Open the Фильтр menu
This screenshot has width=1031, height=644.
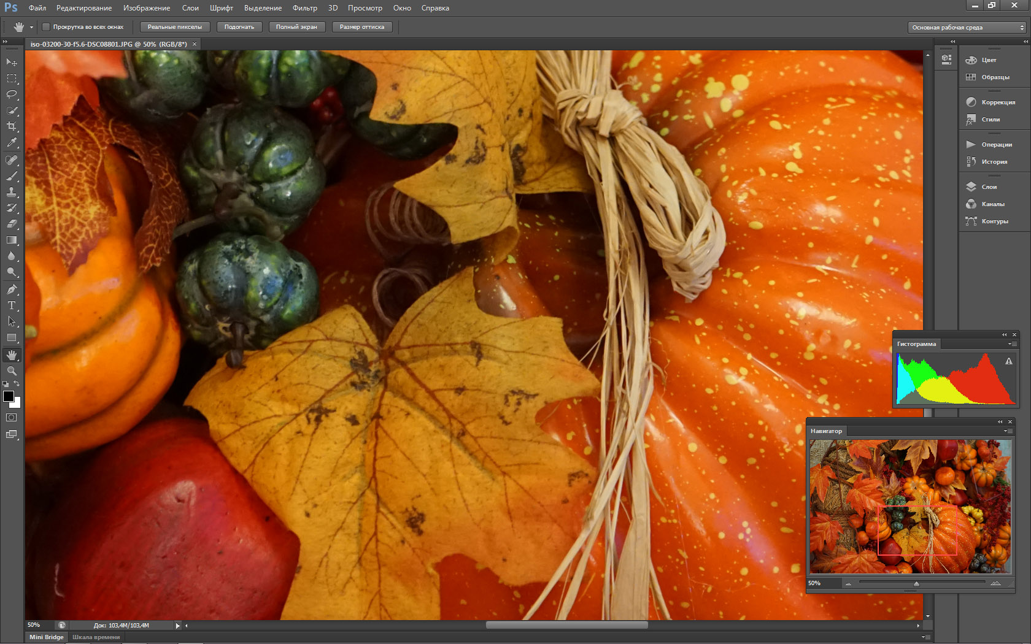tap(305, 8)
